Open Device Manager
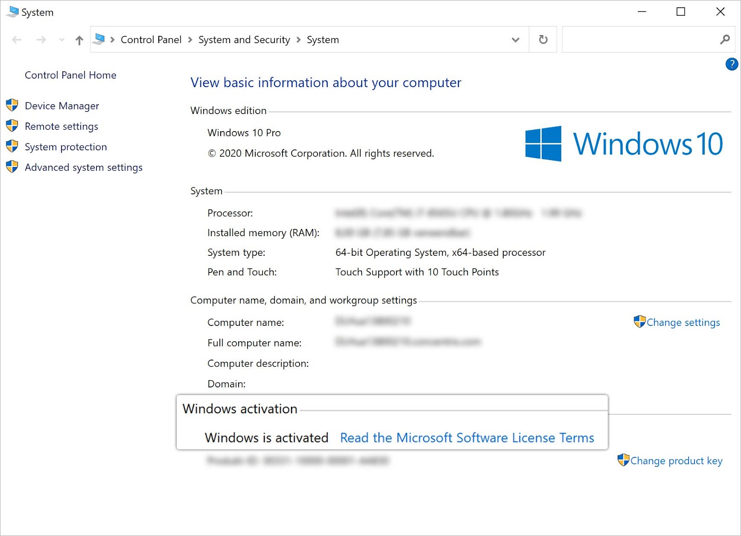 coord(62,105)
